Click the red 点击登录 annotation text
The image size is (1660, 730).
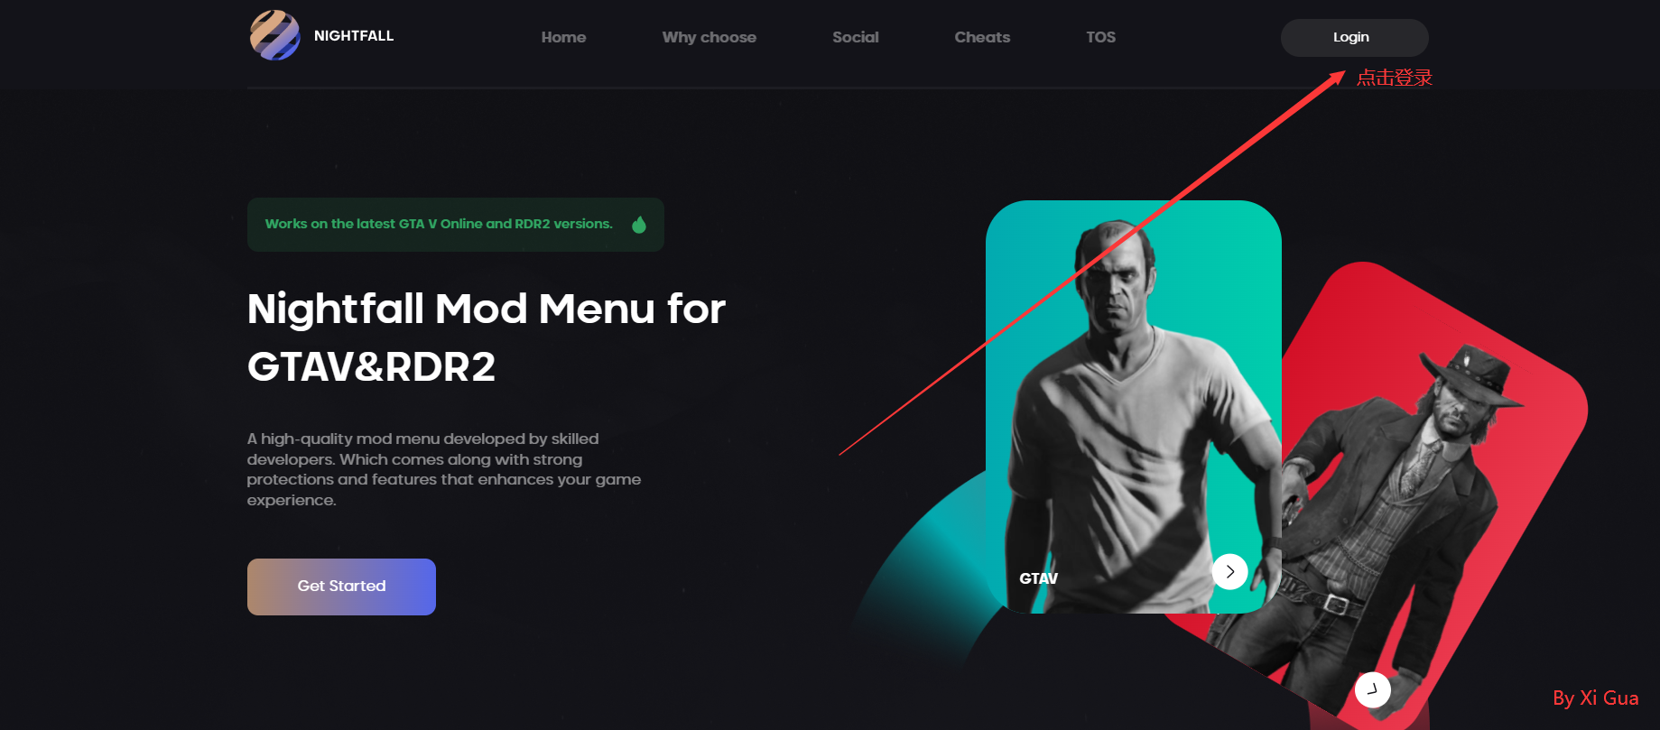coord(1395,78)
